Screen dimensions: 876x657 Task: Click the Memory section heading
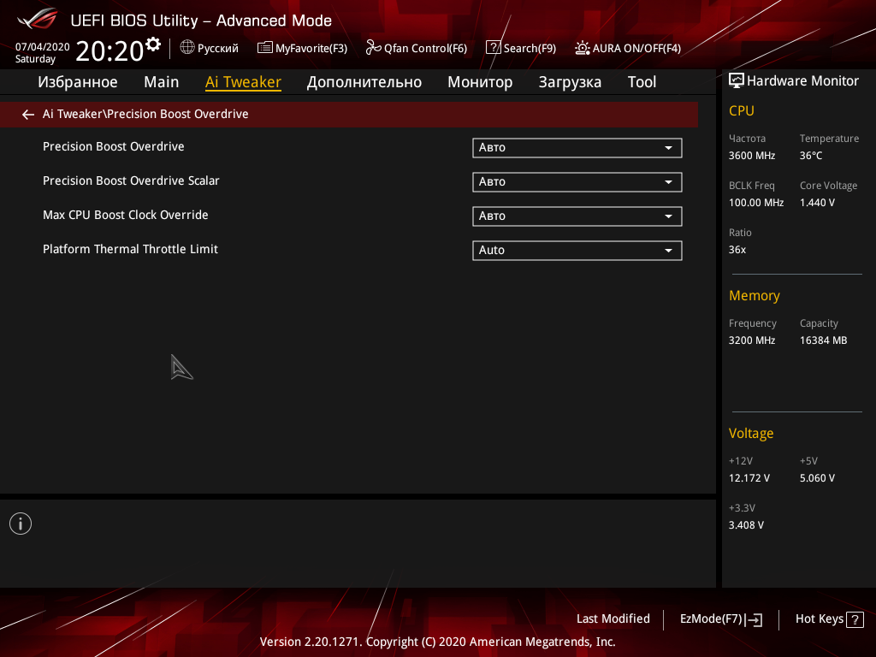755,295
